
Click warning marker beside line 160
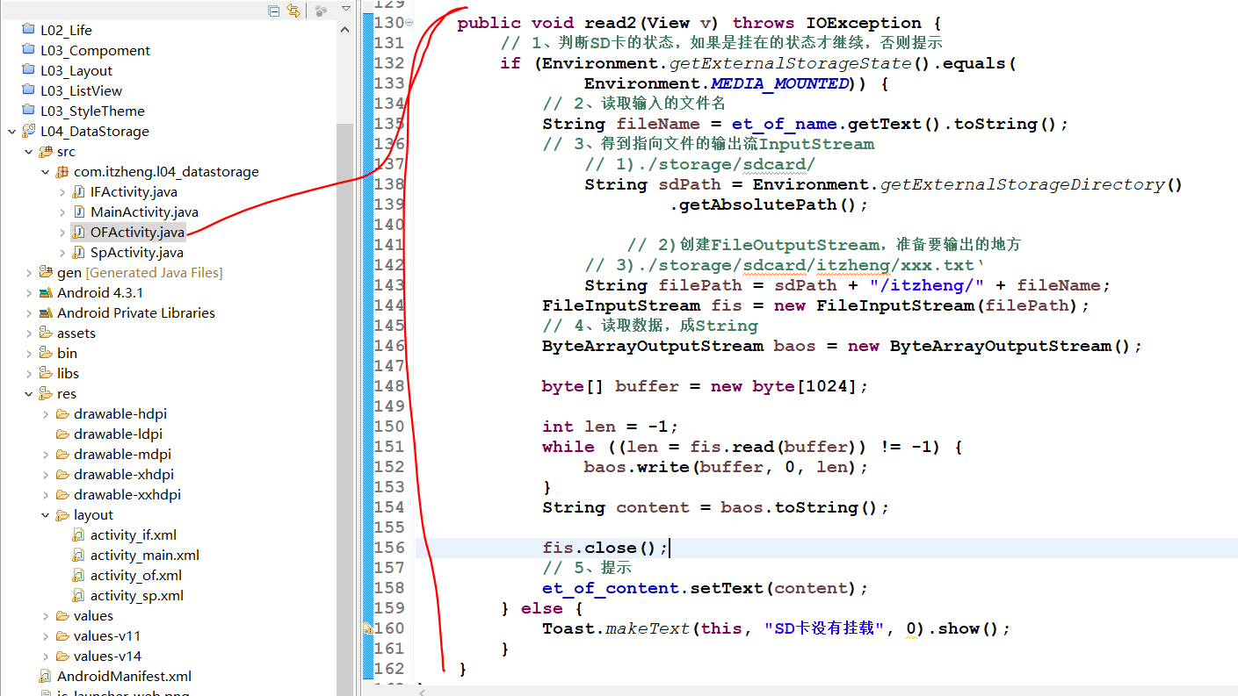368,628
